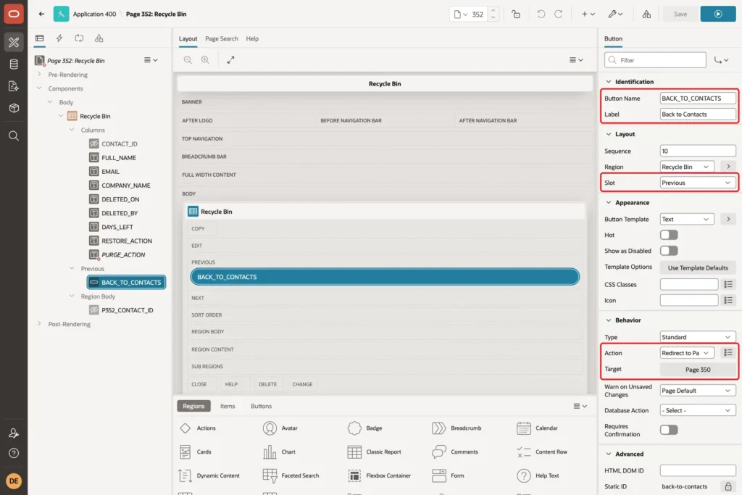Open the behavior Type dropdown

point(698,337)
